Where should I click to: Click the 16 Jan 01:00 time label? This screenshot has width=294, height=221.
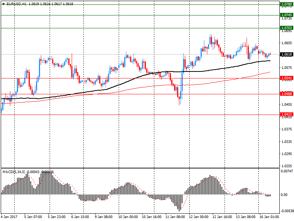[x=269, y=217]
